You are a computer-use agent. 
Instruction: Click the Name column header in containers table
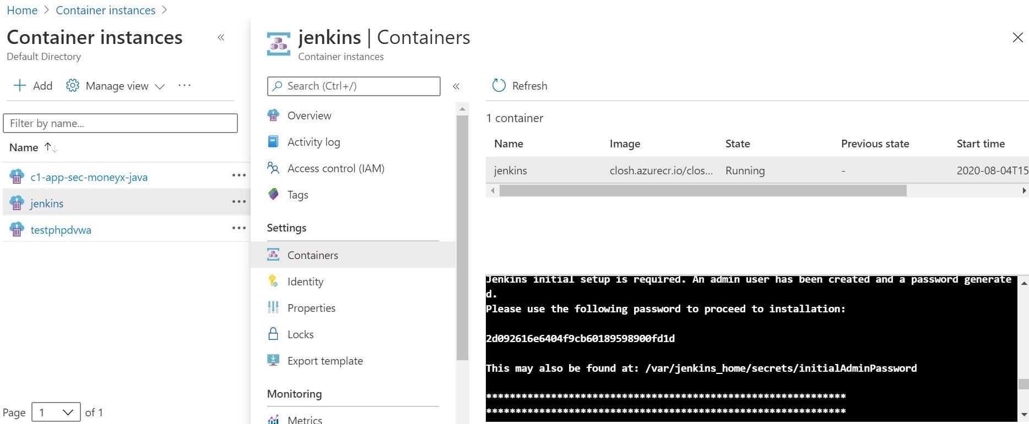508,144
